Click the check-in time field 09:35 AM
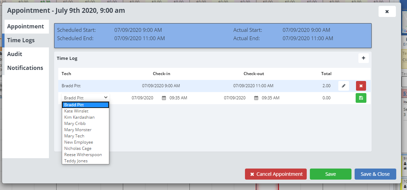 (178, 98)
